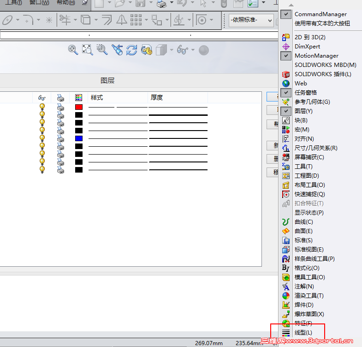
Task: Click the Options checklist icon
Action: [x=253, y=3]
